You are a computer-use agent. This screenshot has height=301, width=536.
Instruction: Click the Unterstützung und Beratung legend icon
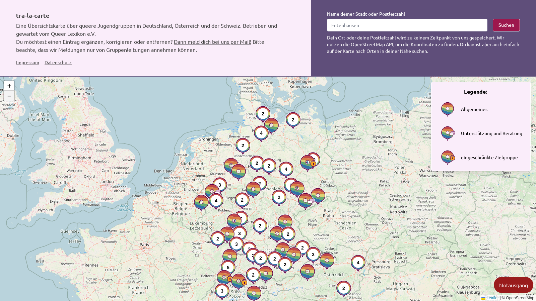(x=448, y=133)
